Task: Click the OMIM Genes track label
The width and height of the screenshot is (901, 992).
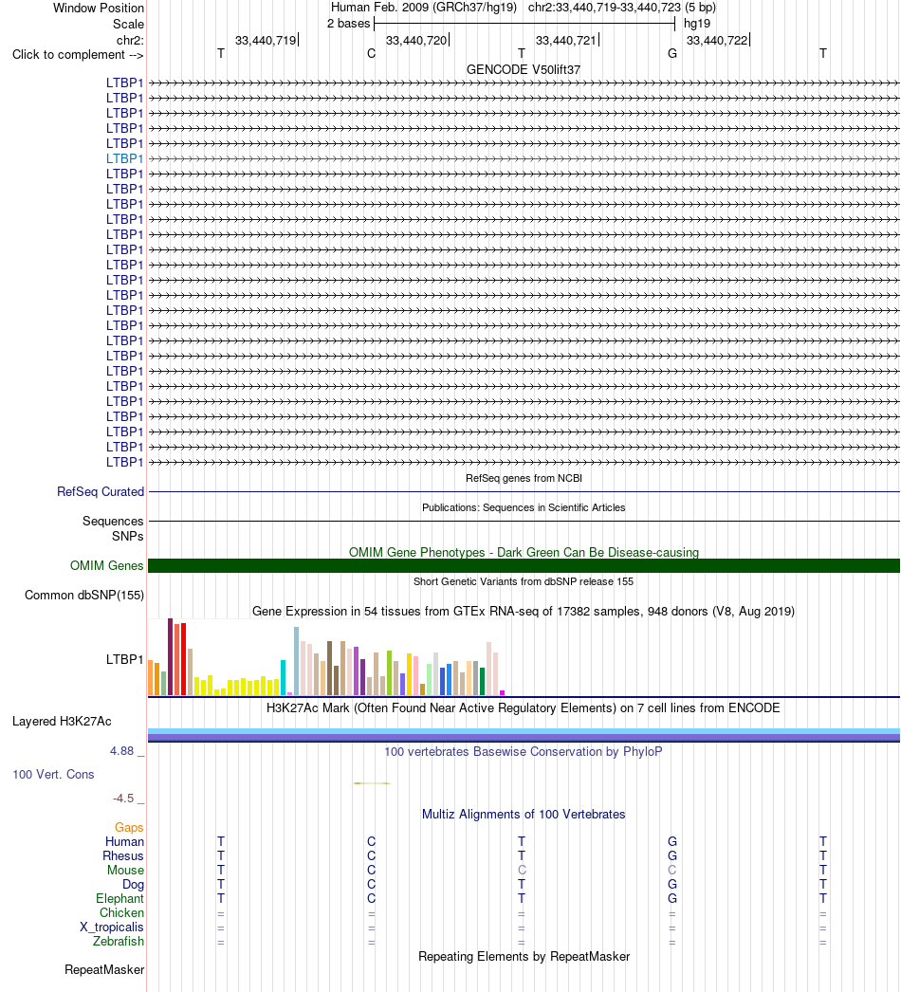Action: (x=107, y=565)
